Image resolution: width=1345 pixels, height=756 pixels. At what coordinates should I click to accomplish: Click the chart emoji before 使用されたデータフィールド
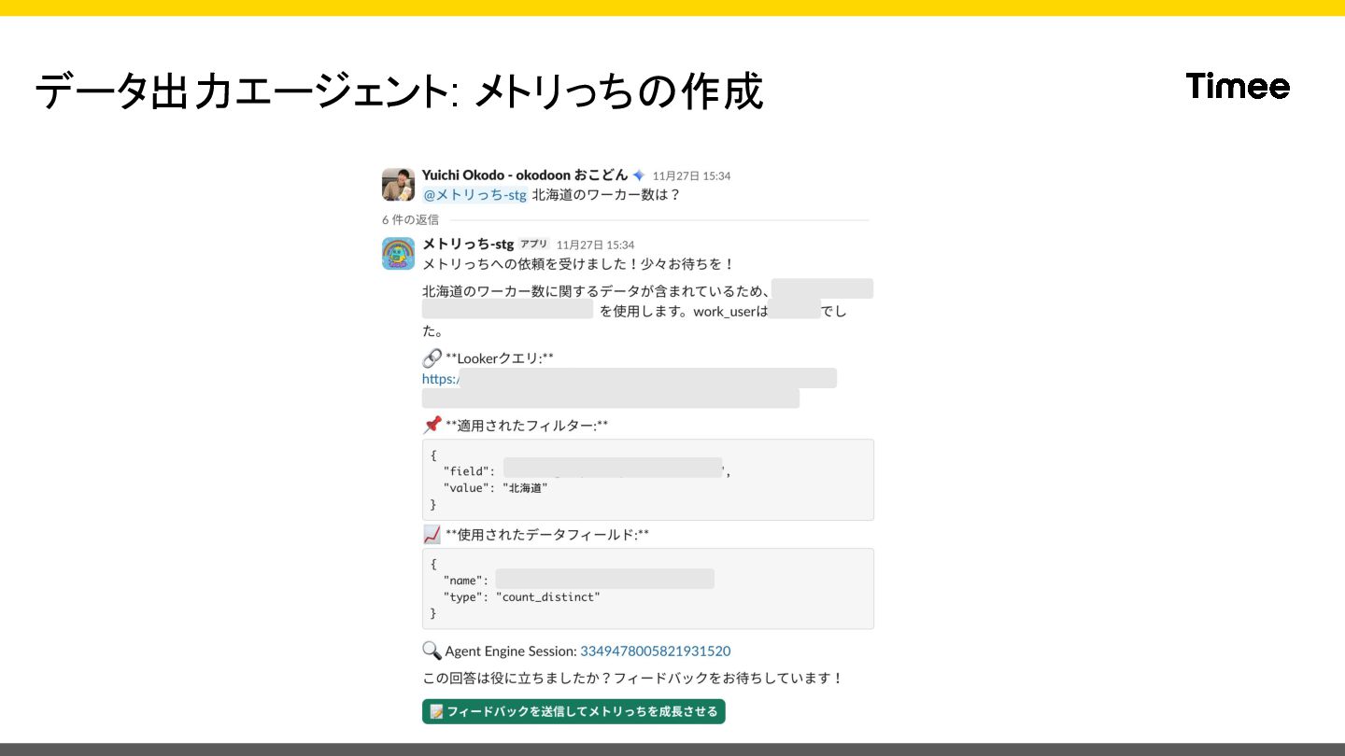pyautogui.click(x=432, y=535)
